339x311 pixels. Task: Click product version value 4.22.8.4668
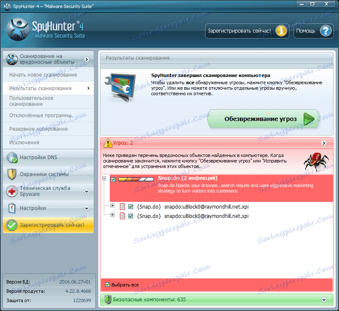[78, 291]
